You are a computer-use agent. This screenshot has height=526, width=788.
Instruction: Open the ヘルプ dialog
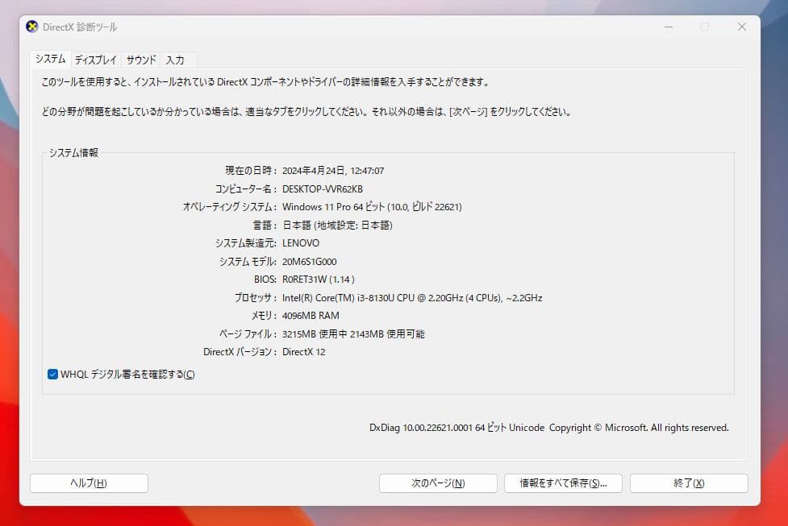coord(89,483)
